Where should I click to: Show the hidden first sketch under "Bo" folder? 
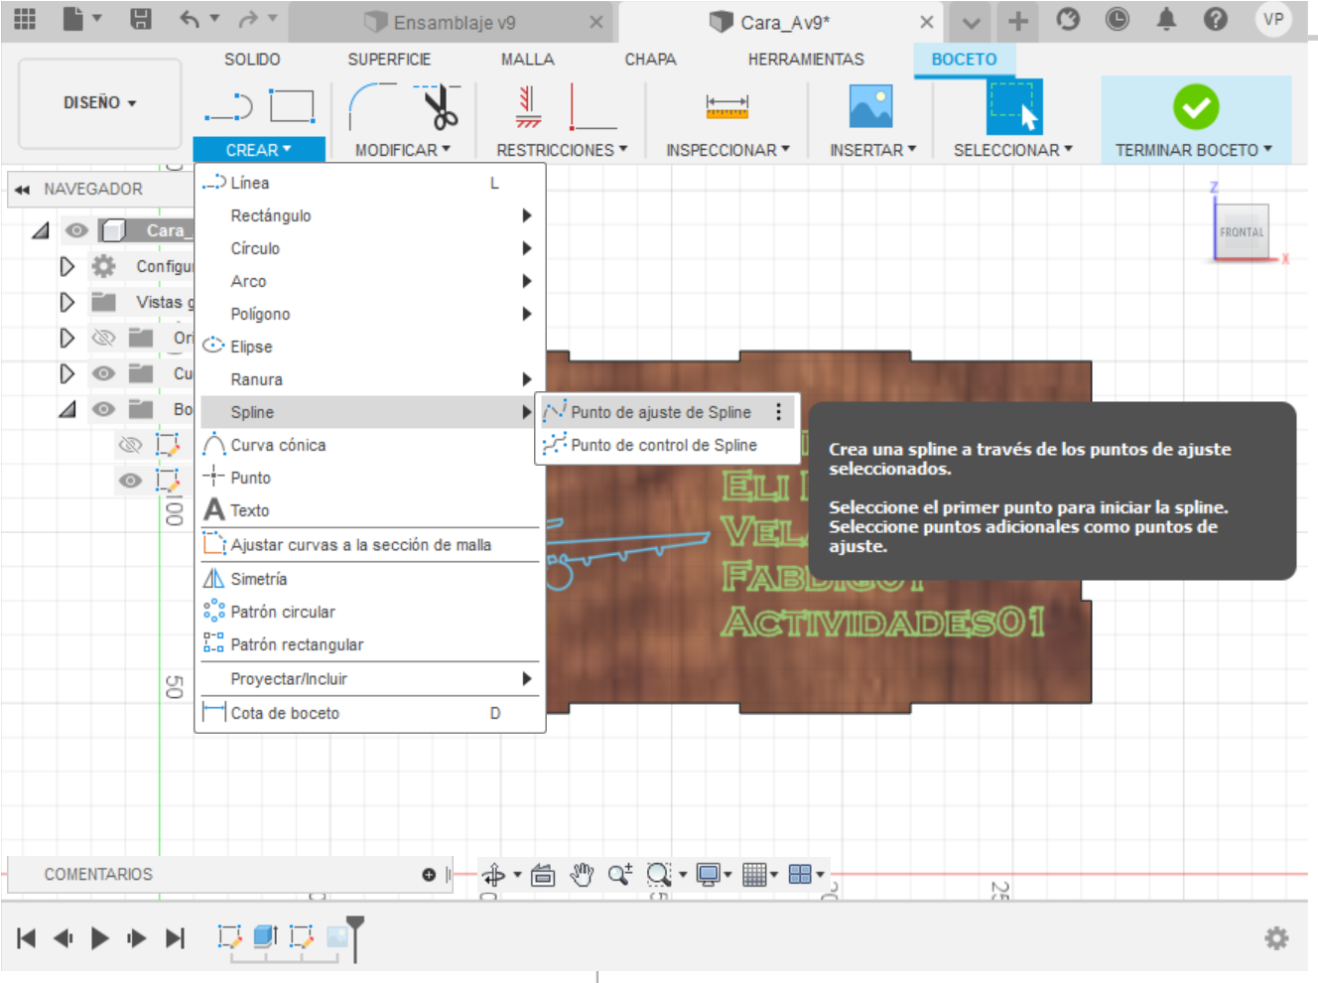(x=130, y=445)
